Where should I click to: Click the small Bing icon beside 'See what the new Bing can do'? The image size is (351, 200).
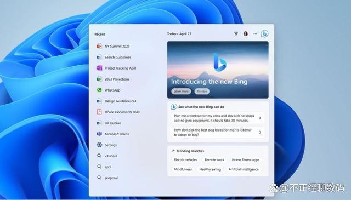click(174, 107)
